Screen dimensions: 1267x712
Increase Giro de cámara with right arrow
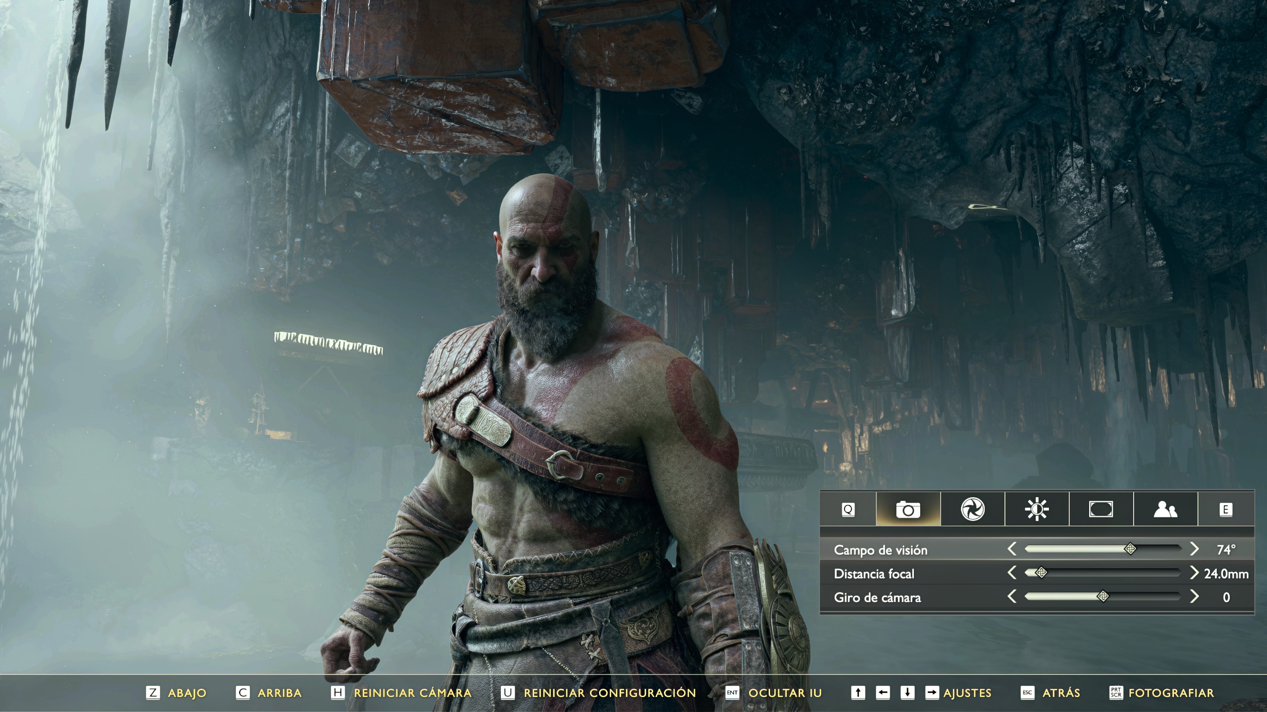coord(1194,596)
